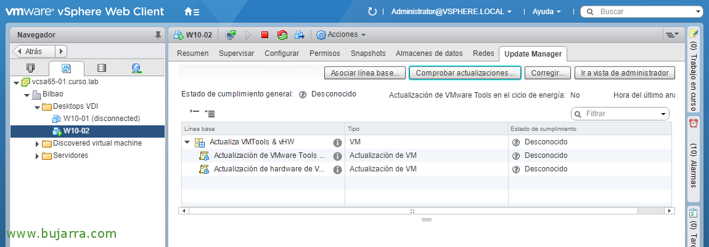Switch to the Redes tab
709x247 pixels.
click(483, 53)
